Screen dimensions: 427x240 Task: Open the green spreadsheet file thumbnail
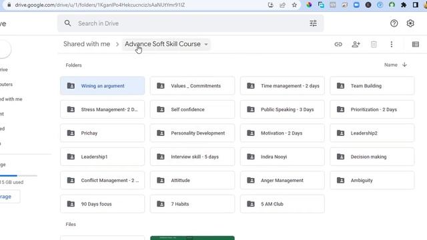click(x=192, y=238)
